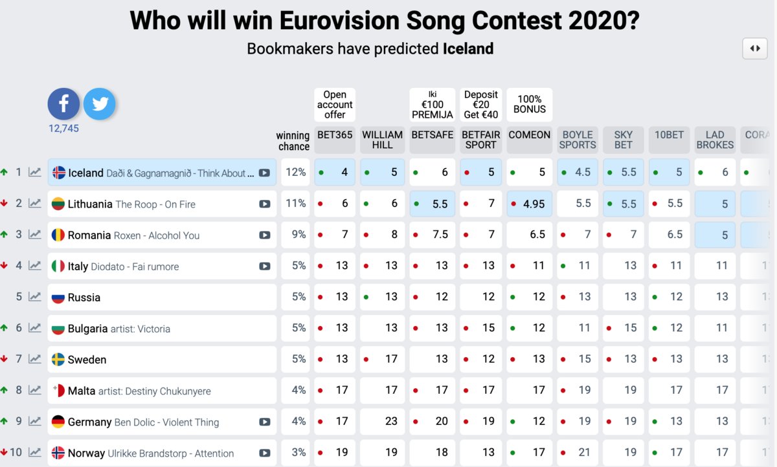Open Russia country row
777x467 pixels.
[162, 297]
